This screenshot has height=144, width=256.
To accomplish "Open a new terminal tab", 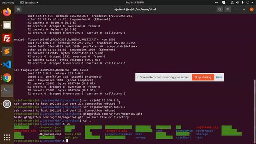I will [x=18, y=10].
